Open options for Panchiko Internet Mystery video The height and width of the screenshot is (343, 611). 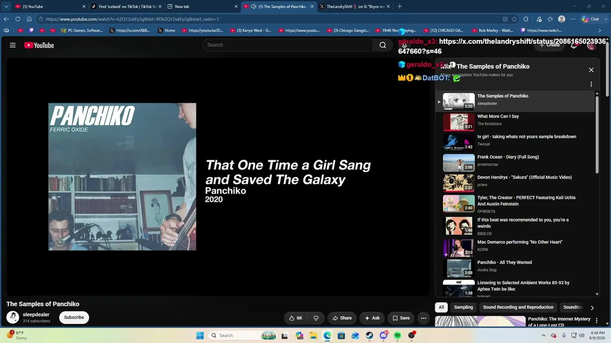pos(596,321)
